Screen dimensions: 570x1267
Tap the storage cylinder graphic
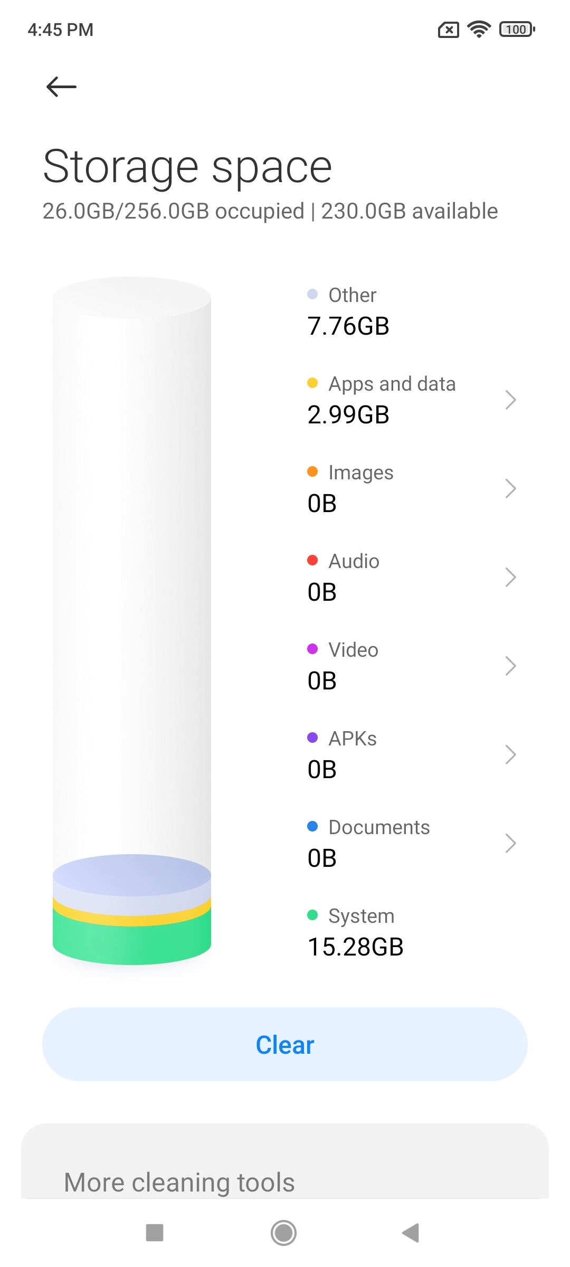pyautogui.click(x=132, y=621)
